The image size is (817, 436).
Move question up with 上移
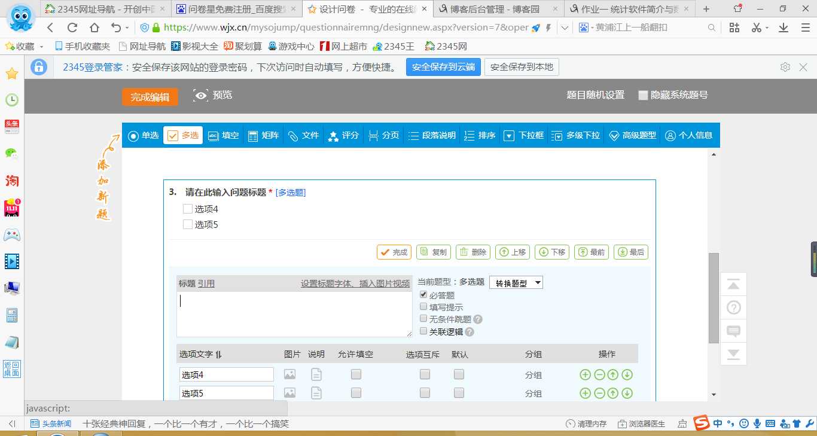coord(513,252)
